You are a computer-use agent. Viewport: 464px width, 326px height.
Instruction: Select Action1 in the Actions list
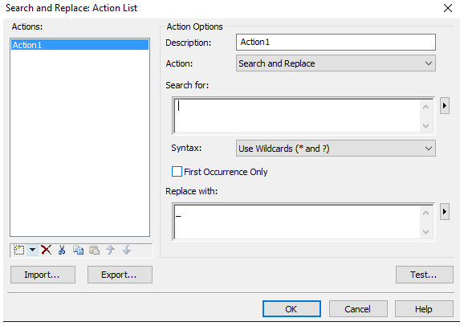coord(79,45)
